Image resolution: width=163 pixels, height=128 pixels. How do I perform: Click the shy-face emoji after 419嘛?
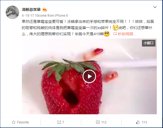click(x=107, y=34)
